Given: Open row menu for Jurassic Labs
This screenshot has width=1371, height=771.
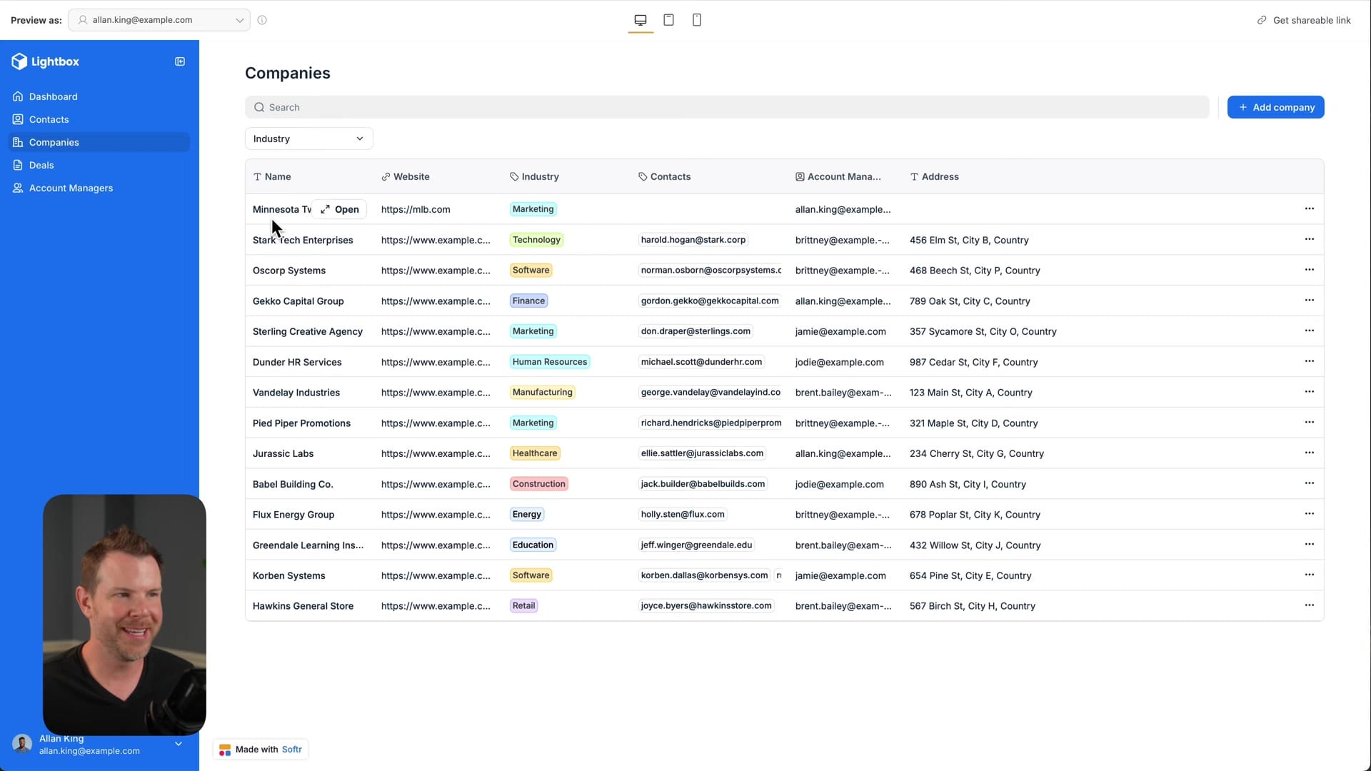Looking at the screenshot, I should [1309, 453].
